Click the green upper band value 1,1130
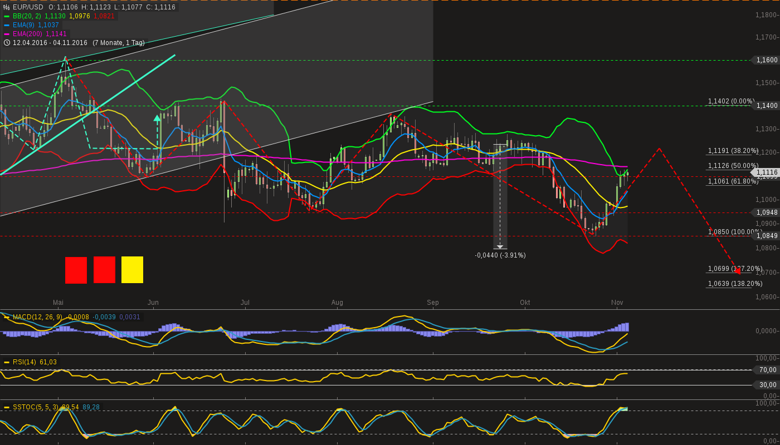The image size is (780, 445). click(55, 16)
